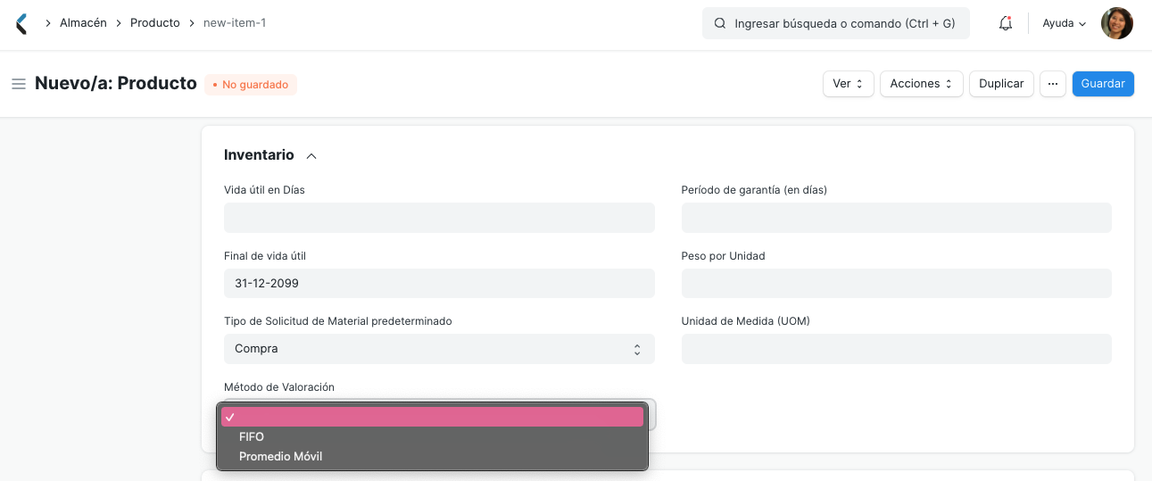Click the Unidad de Medida (UOM) field
Viewport: 1152px width, 481px height.
[x=896, y=349]
